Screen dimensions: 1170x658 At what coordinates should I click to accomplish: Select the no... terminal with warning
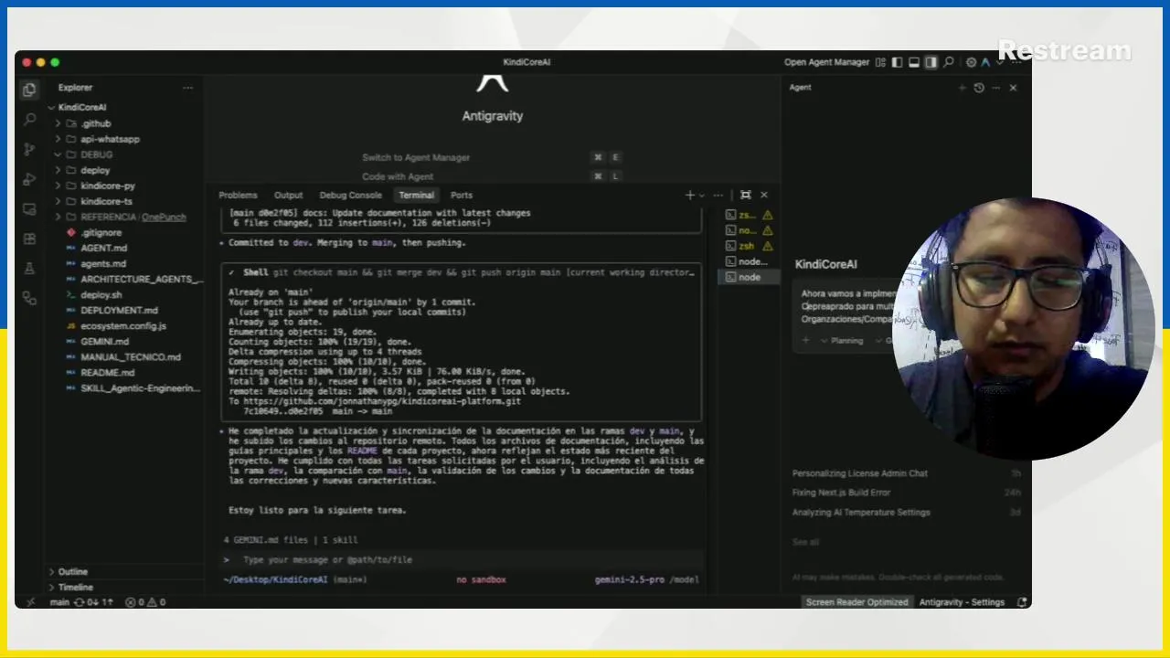point(750,231)
